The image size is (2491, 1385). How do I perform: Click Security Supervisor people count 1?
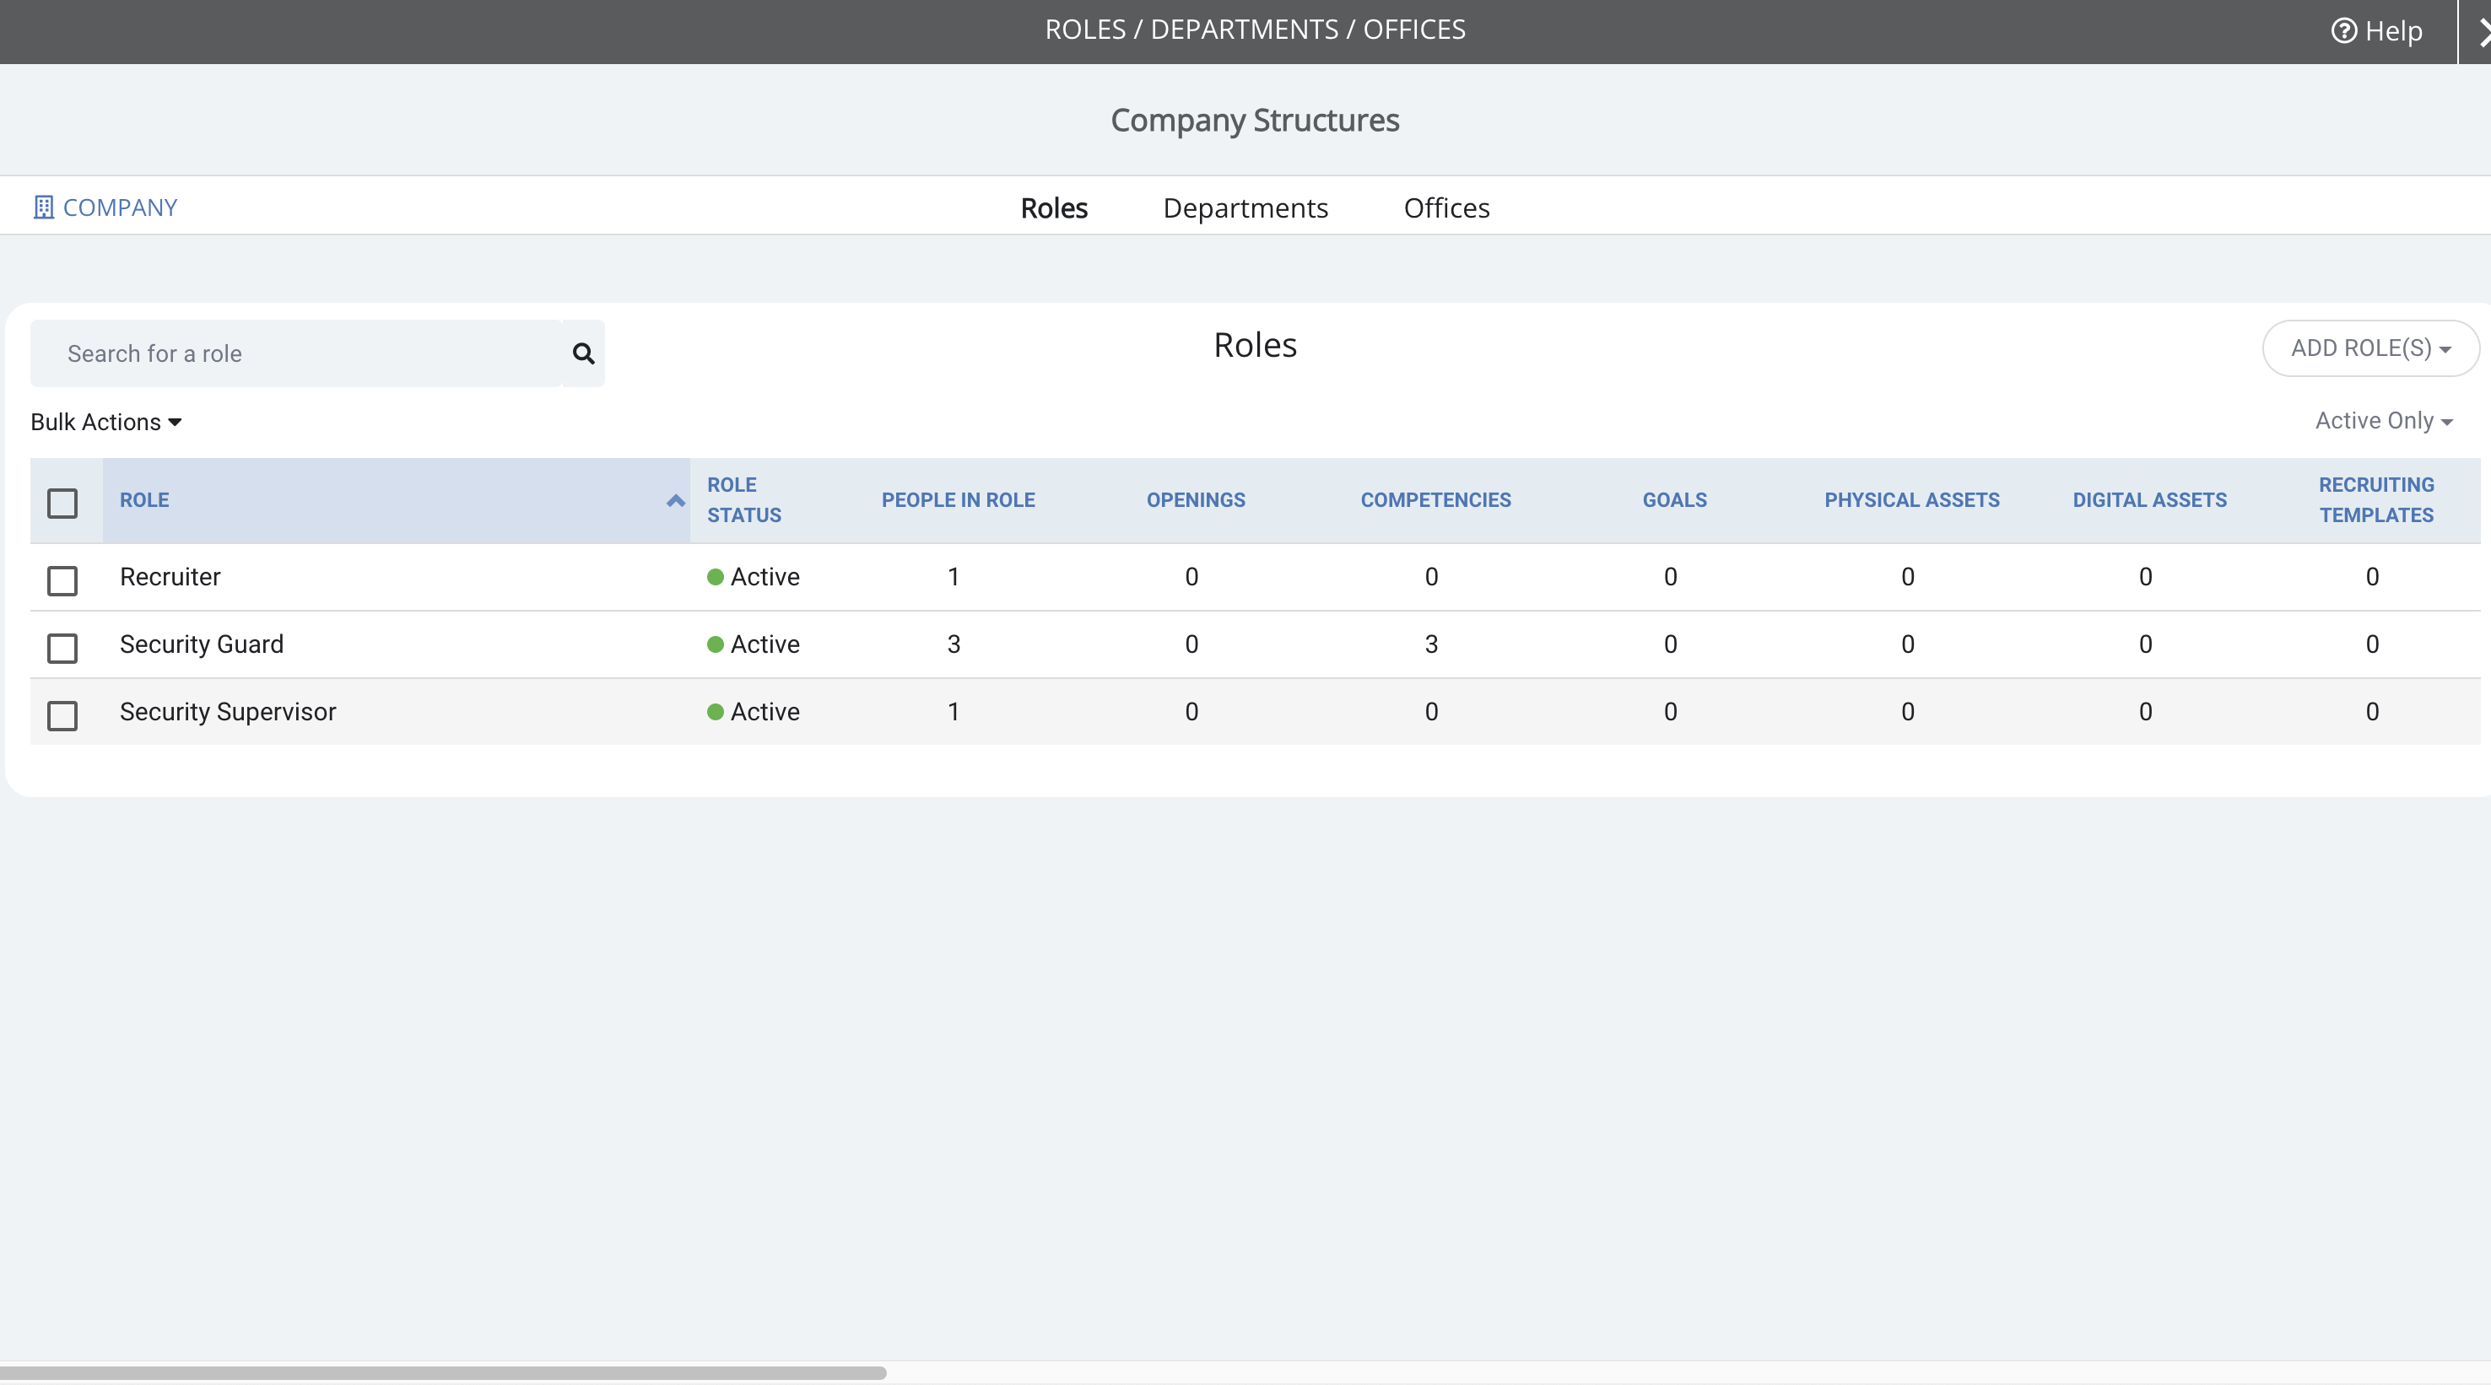coord(954,712)
